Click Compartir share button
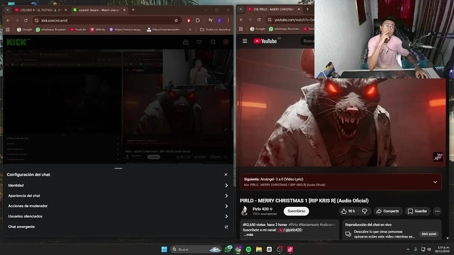The width and height of the screenshot is (454, 255). [x=388, y=211]
